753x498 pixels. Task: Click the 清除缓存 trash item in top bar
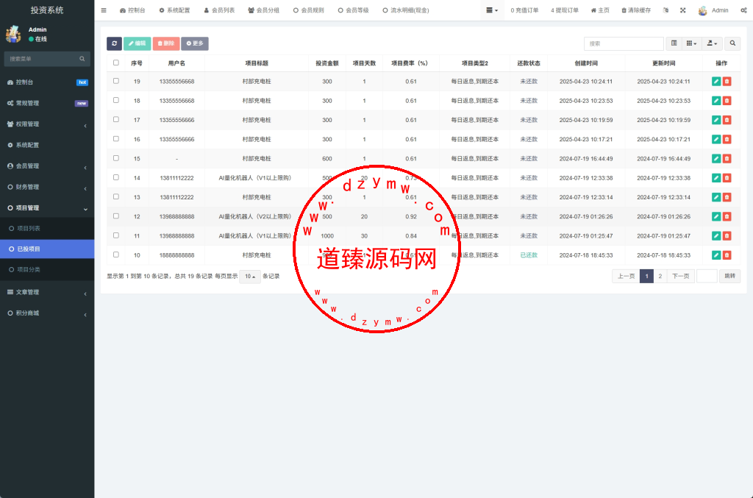coord(636,10)
